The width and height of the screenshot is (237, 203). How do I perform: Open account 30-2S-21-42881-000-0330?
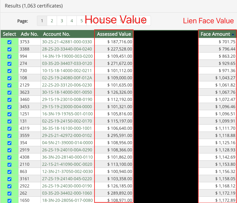pyautogui.click(x=67, y=42)
